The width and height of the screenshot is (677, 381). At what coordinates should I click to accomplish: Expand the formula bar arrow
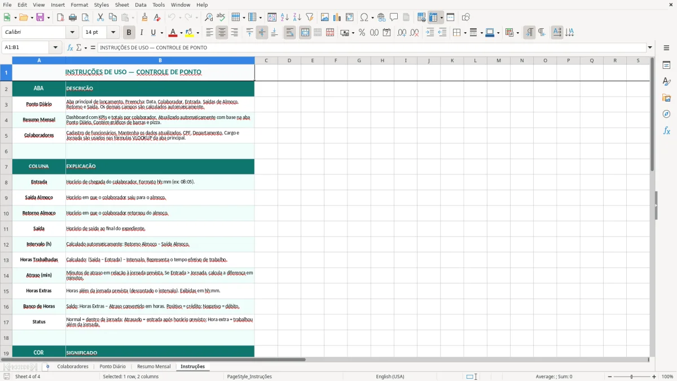click(x=650, y=47)
